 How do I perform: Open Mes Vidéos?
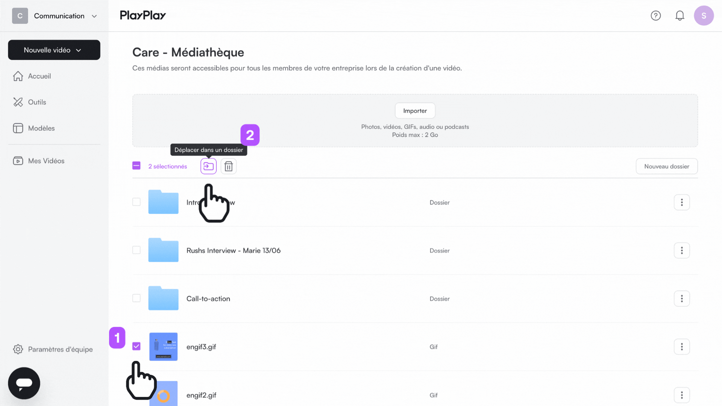(x=46, y=161)
